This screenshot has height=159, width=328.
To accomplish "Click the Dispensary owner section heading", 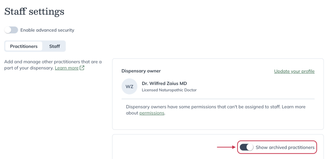I will [x=141, y=71].
